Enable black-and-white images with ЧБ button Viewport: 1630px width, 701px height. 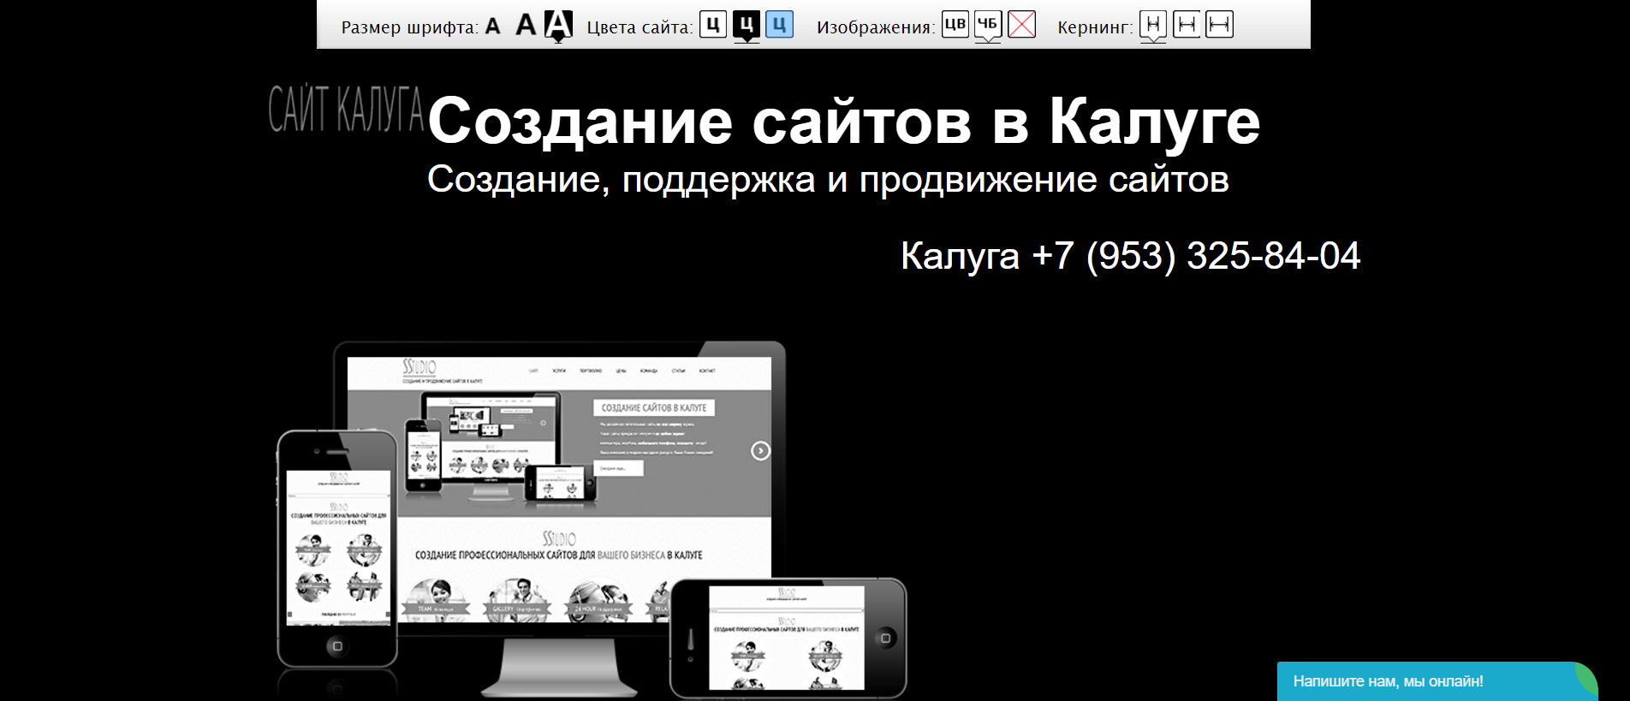pos(988,25)
